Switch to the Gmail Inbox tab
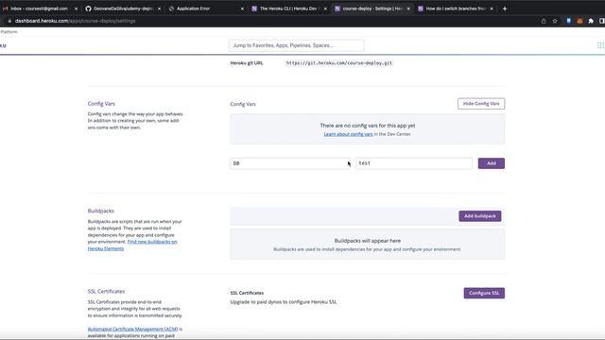605x340 pixels. coord(39,8)
